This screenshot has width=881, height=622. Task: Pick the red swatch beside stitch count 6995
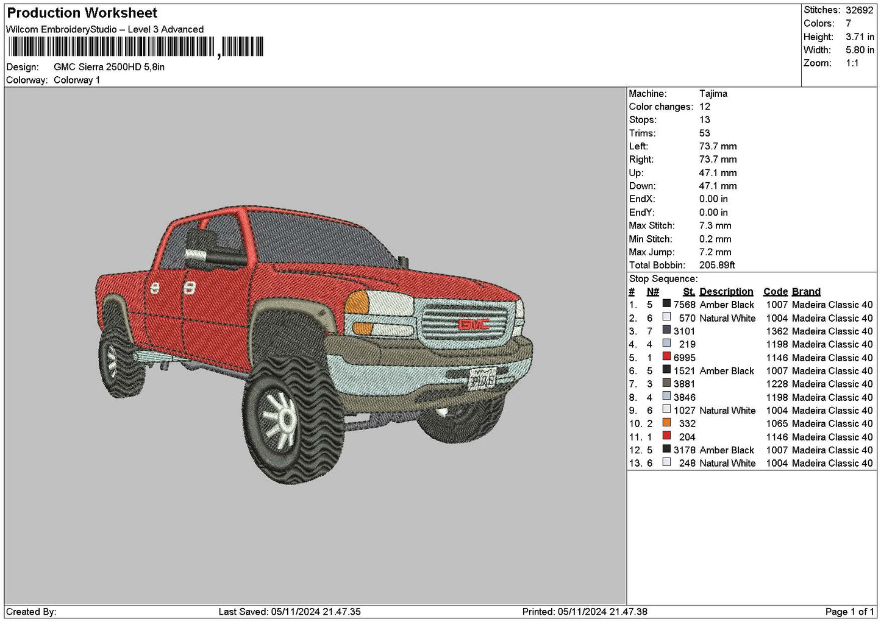[666, 356]
